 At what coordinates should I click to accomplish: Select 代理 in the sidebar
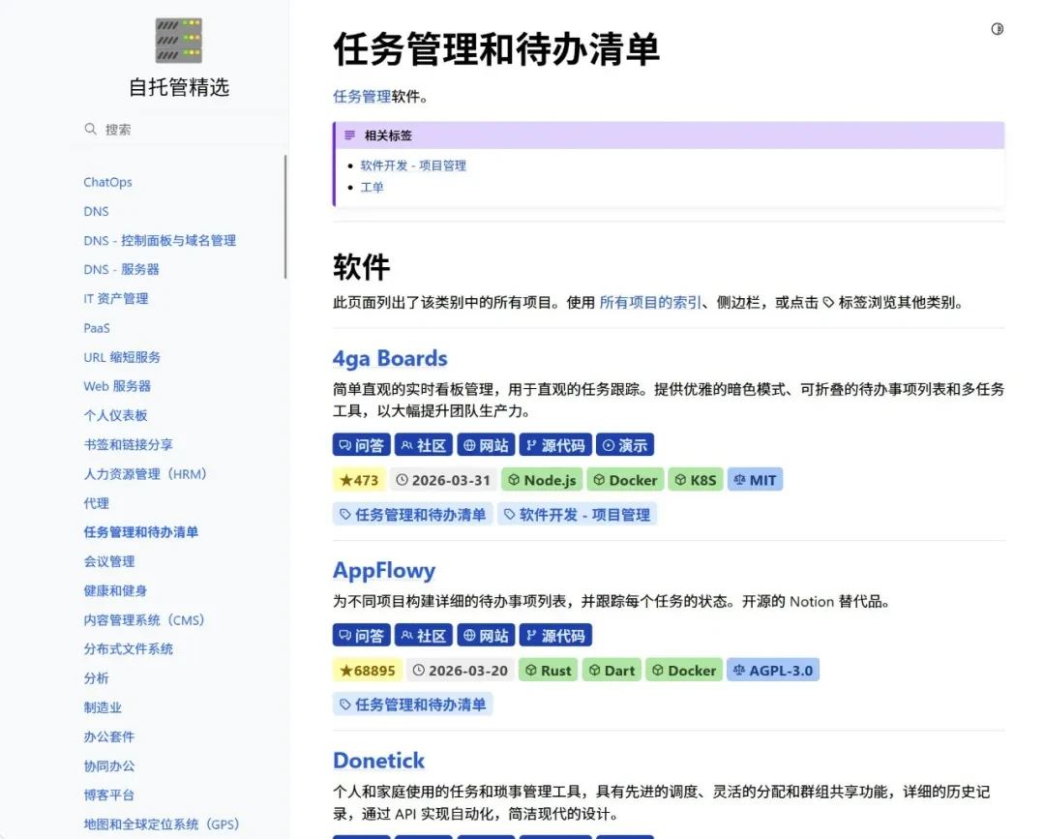[96, 503]
